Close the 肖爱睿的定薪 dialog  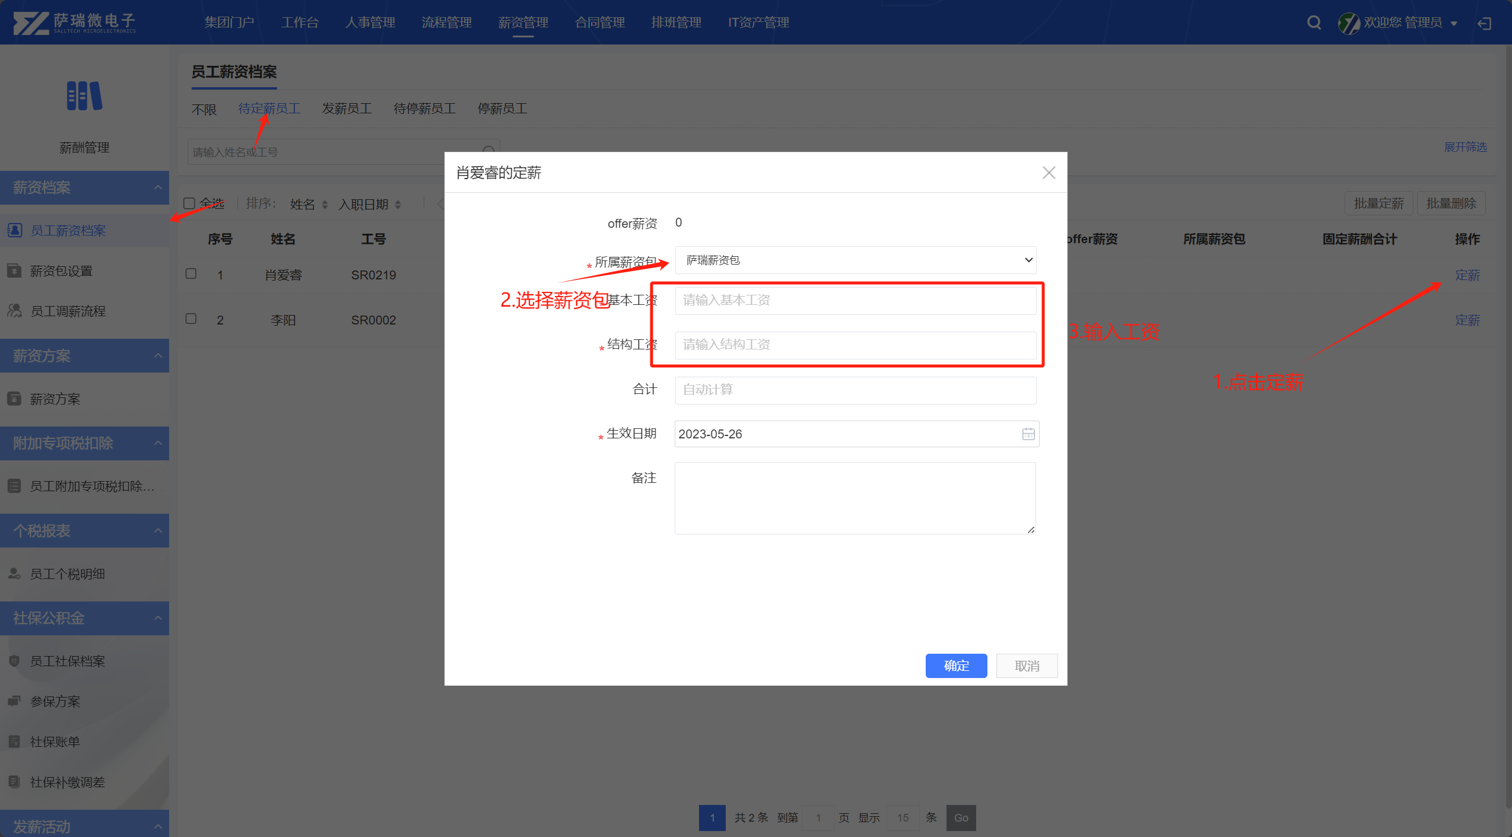(1049, 173)
